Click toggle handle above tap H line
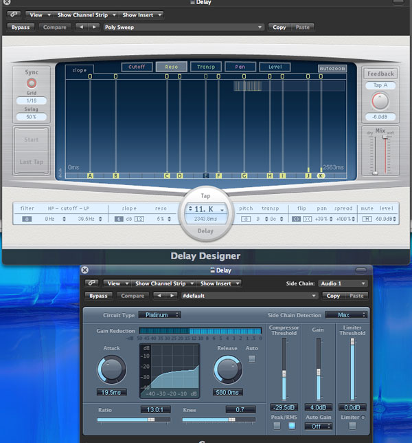412x443 pixels. [270, 76]
